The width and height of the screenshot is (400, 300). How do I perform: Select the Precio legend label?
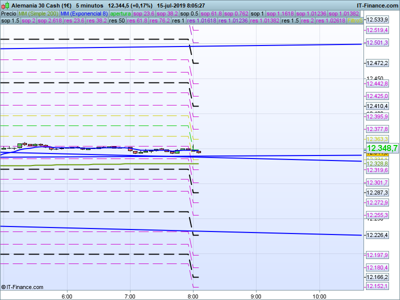click(x=8, y=13)
